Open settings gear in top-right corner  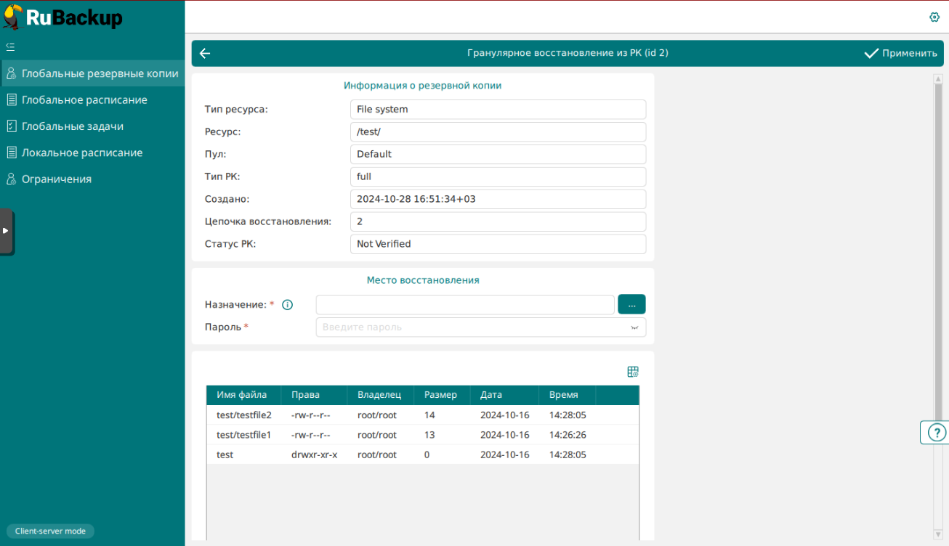934,17
